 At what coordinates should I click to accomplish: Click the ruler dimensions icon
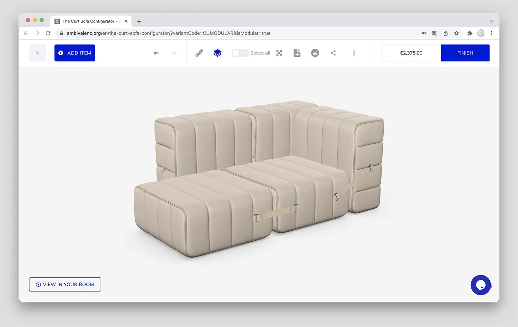pos(199,53)
